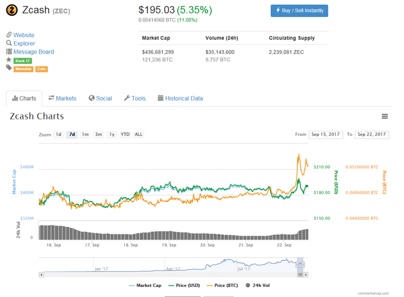This screenshot has width=404, height=297.
Task: Click the wrench icon on Tools tab
Action: coord(127,98)
